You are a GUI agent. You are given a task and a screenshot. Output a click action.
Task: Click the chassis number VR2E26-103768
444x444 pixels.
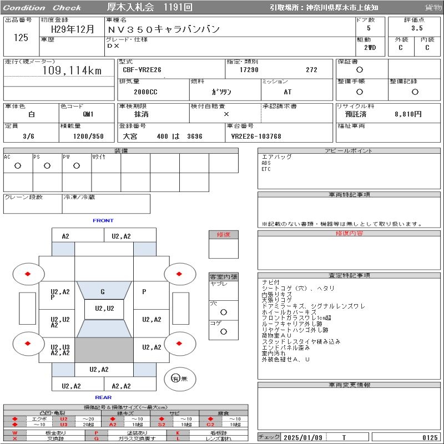[256, 136]
